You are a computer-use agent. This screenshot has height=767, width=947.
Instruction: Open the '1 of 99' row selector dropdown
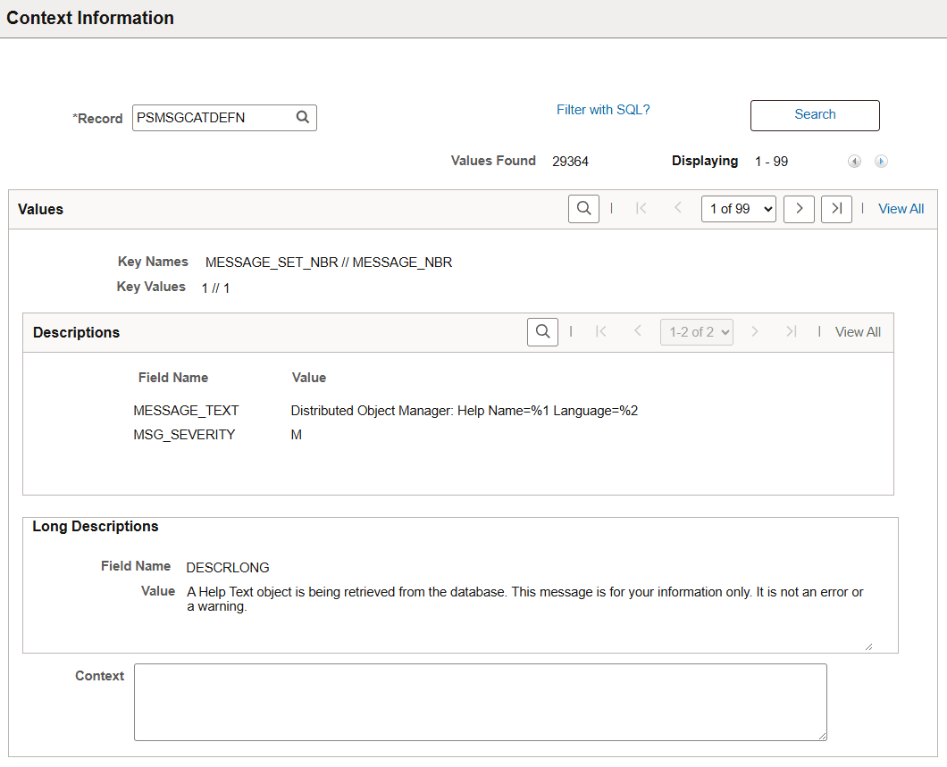(x=738, y=208)
